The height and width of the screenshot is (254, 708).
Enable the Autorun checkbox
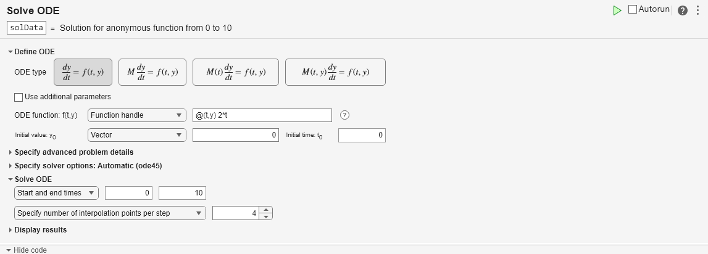(633, 10)
